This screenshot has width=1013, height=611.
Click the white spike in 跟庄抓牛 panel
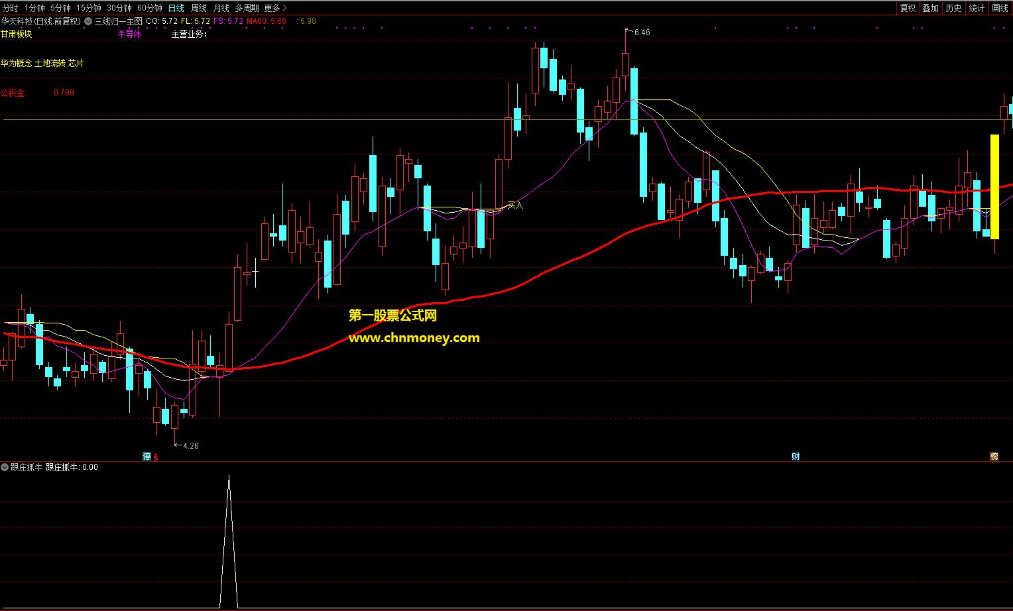(x=229, y=541)
